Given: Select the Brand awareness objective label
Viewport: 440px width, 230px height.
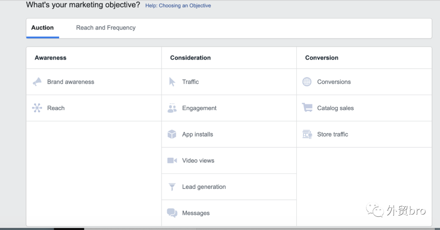Looking at the screenshot, I should click(x=70, y=82).
